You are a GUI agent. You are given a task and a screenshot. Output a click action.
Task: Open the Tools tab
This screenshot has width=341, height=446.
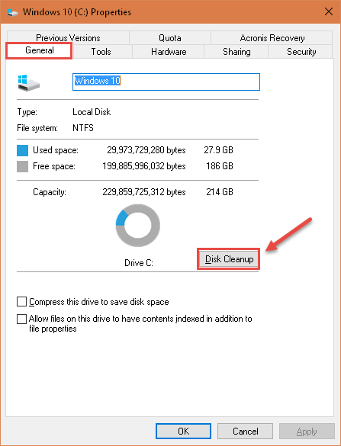(x=101, y=52)
